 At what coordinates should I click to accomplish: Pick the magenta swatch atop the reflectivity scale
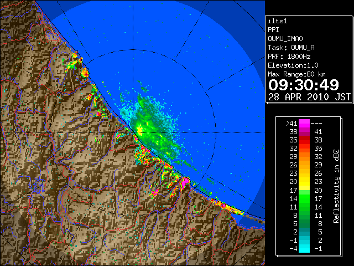pyautogui.click(x=304, y=124)
